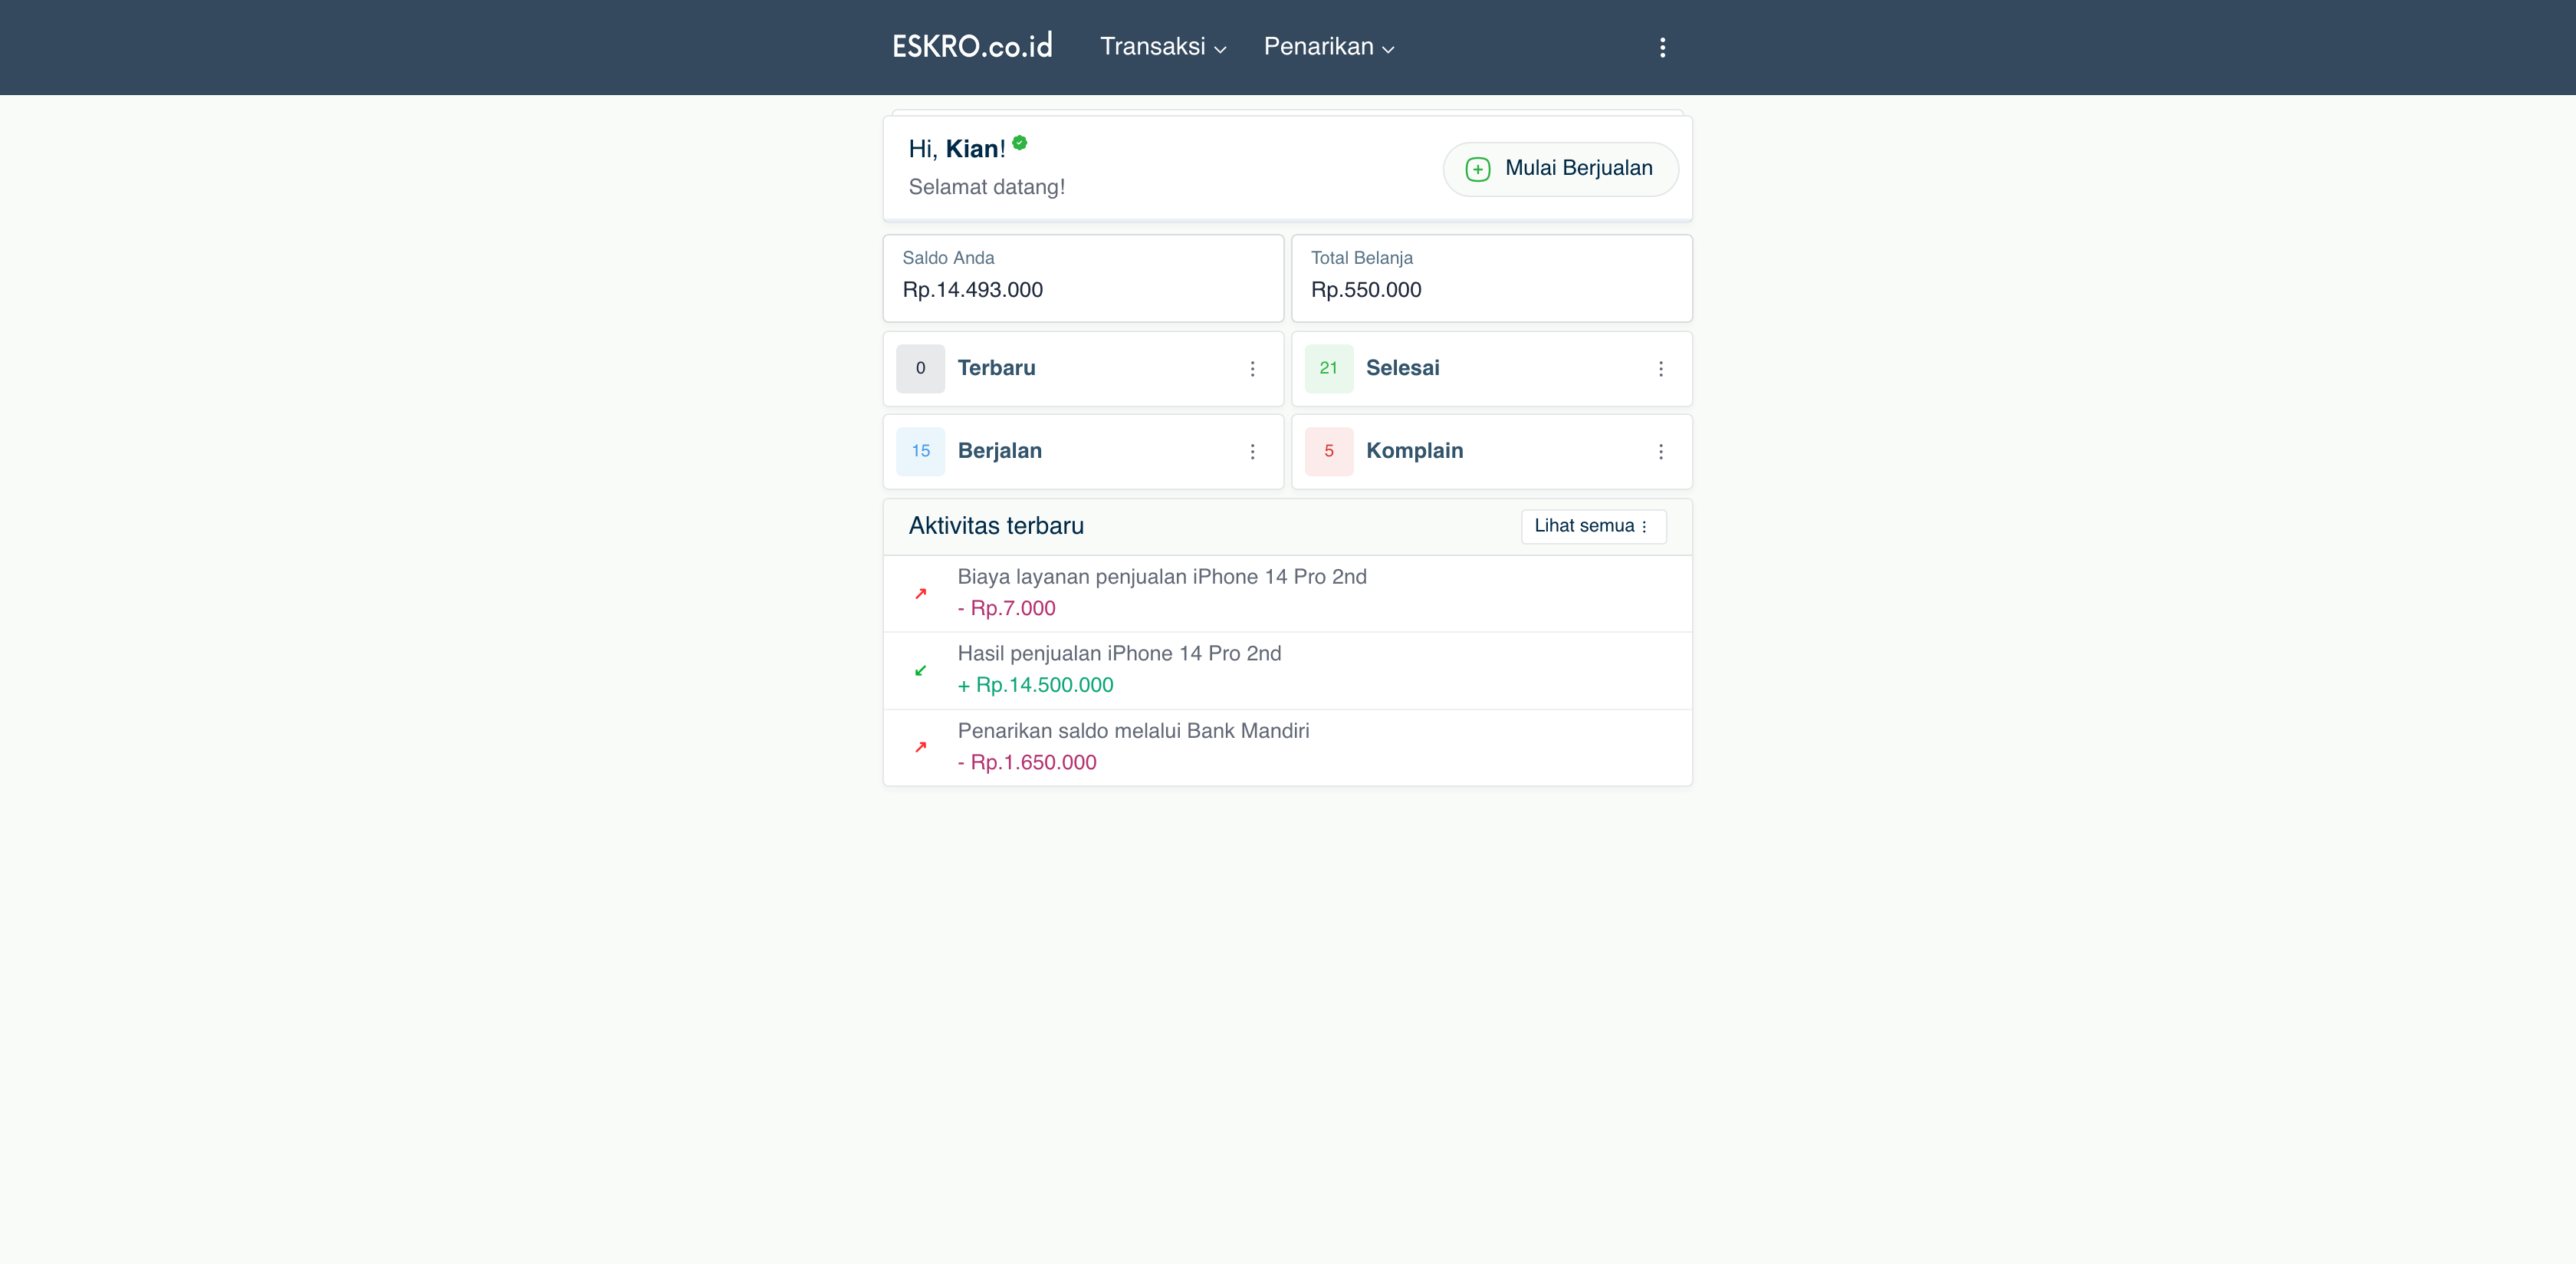The image size is (2576, 1264).
Task: Go to ESKRO.co.id home logo
Action: 972,47
